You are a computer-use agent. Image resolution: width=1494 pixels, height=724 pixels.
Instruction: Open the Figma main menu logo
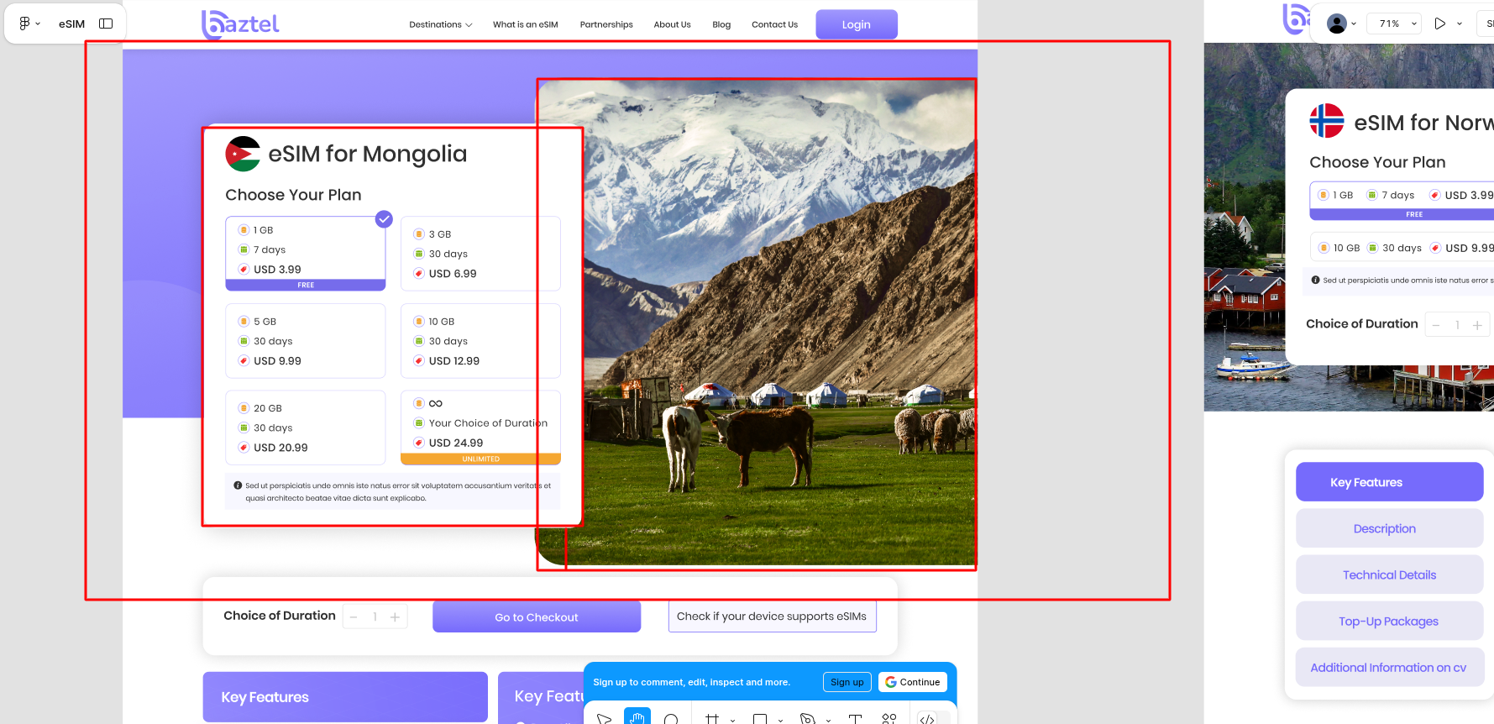pos(25,24)
